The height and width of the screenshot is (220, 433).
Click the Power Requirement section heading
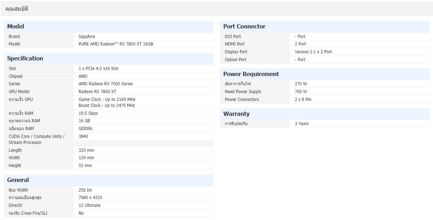pyautogui.click(x=251, y=74)
